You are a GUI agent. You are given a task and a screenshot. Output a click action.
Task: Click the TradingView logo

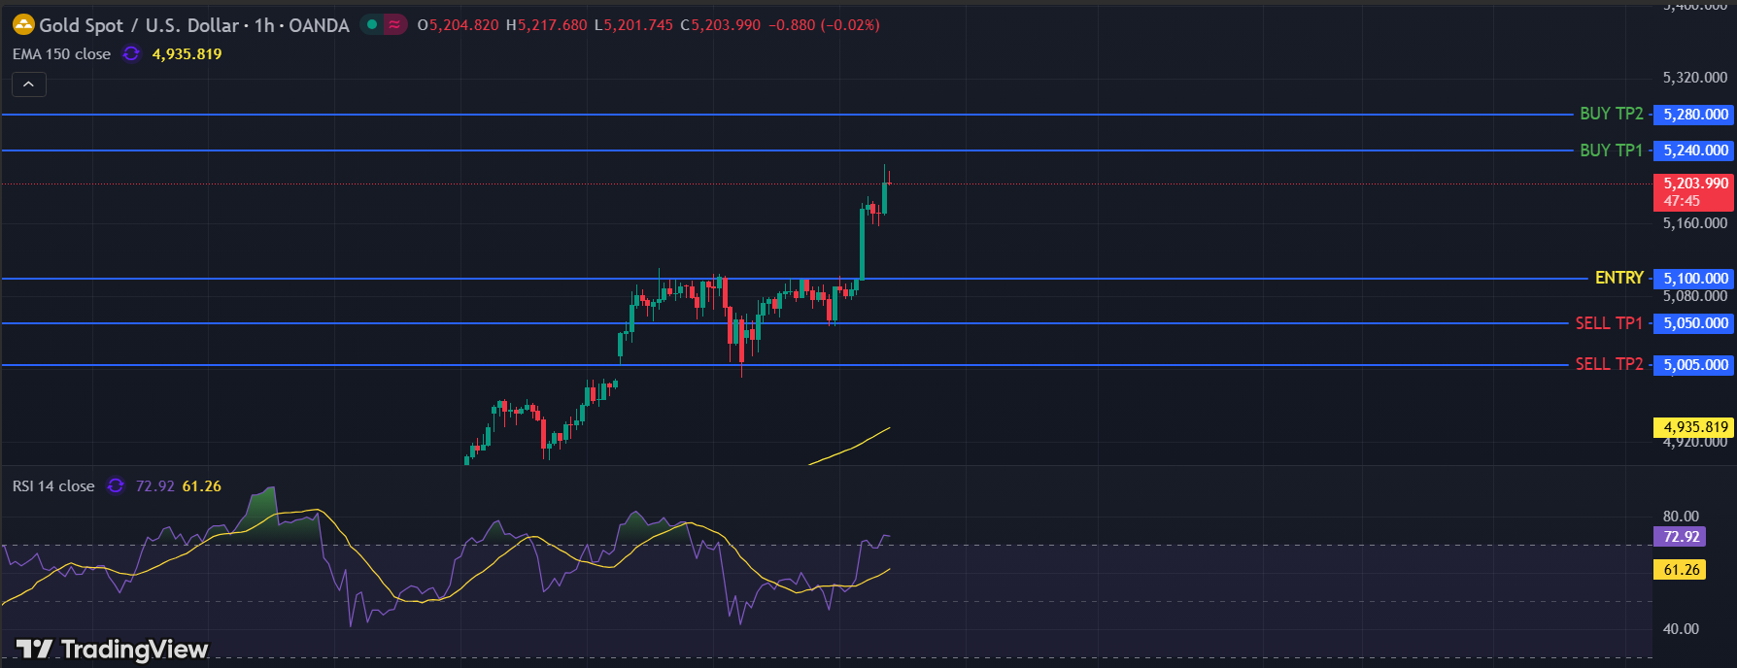click(x=112, y=649)
